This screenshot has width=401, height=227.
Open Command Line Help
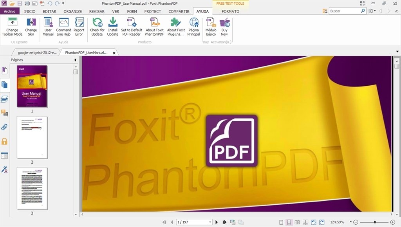[x=63, y=27]
